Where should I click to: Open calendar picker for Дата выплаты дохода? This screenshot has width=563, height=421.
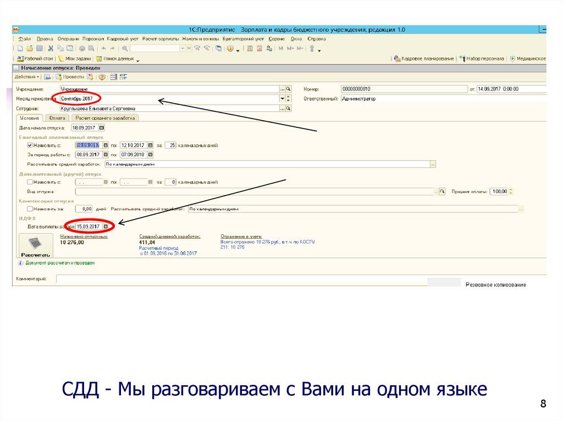[106, 226]
